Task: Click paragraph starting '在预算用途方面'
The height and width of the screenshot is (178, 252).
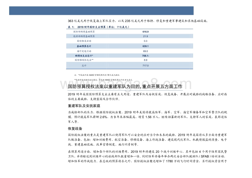Action: [147, 156]
